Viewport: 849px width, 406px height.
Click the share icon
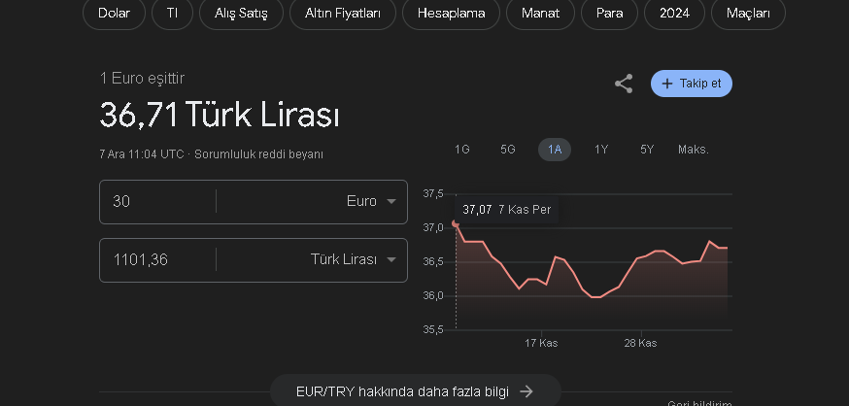(x=624, y=84)
